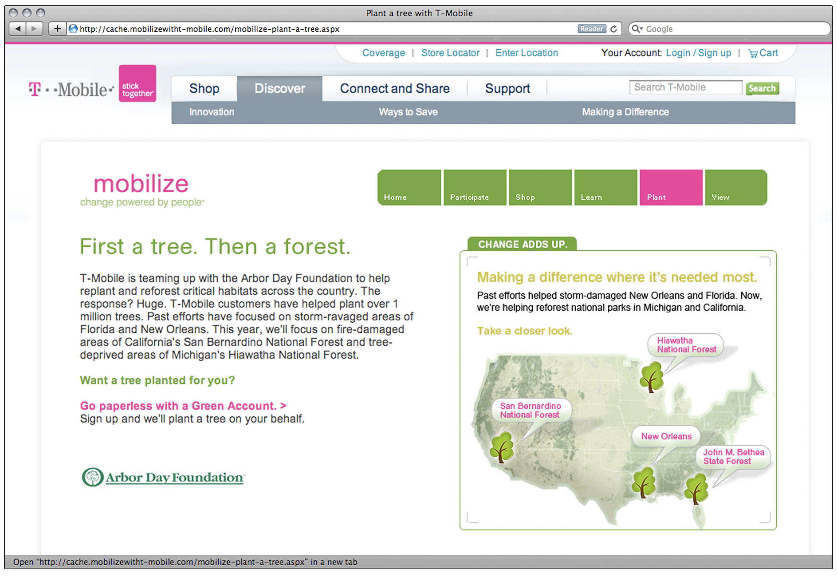The height and width of the screenshot is (576, 837).
Task: Click the tree icon under the Hiawatha National Forest bubble
Action: click(652, 377)
